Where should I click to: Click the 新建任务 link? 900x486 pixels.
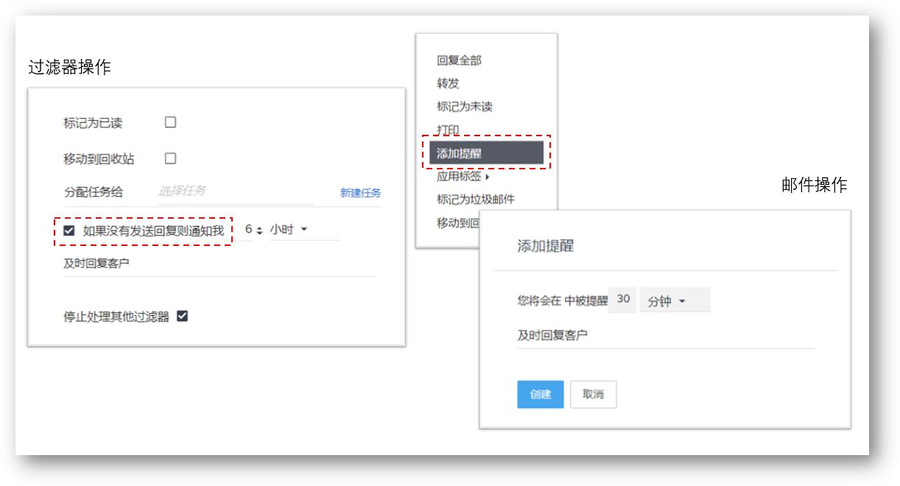[x=360, y=193]
